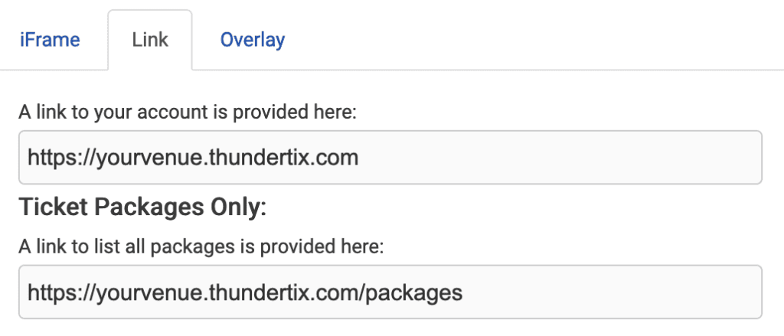The image size is (784, 336).
Task: Click empty space right of account URL text
Action: click(559, 158)
